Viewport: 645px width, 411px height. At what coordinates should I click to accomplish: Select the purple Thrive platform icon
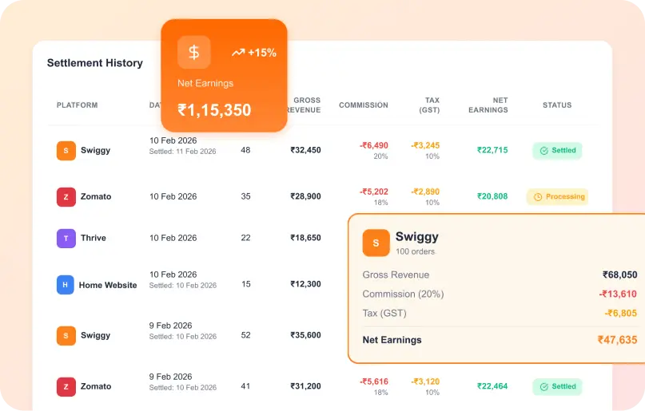click(x=66, y=238)
